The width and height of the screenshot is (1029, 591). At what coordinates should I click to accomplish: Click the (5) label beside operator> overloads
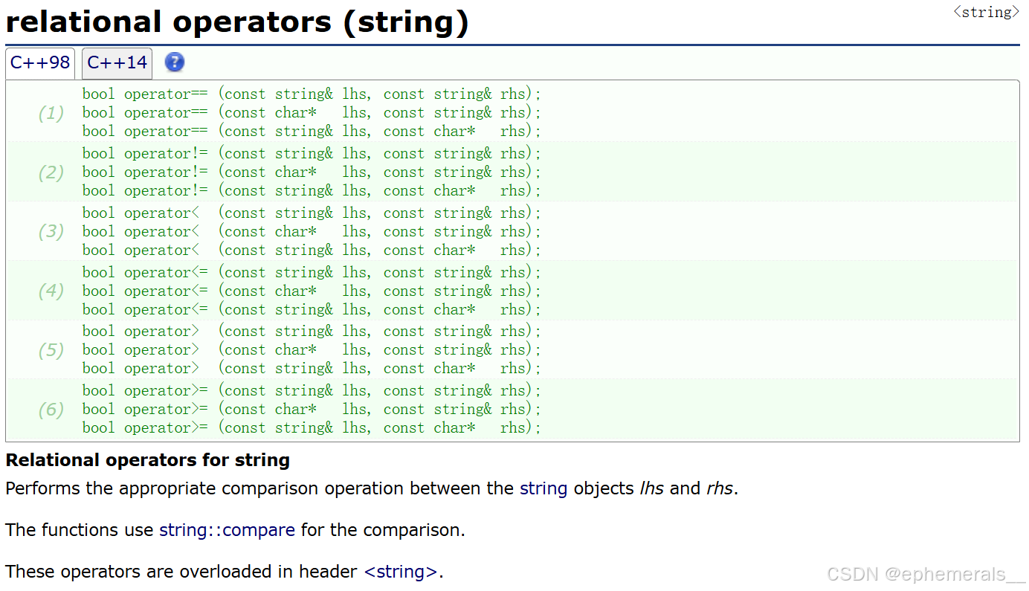click(51, 350)
